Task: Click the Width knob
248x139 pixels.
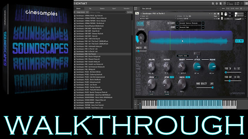Action: 182,84
